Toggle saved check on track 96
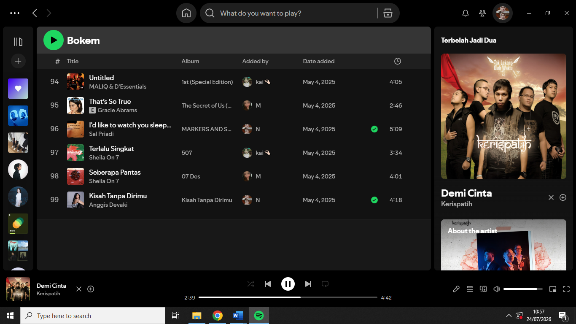The image size is (576, 324). tap(374, 129)
